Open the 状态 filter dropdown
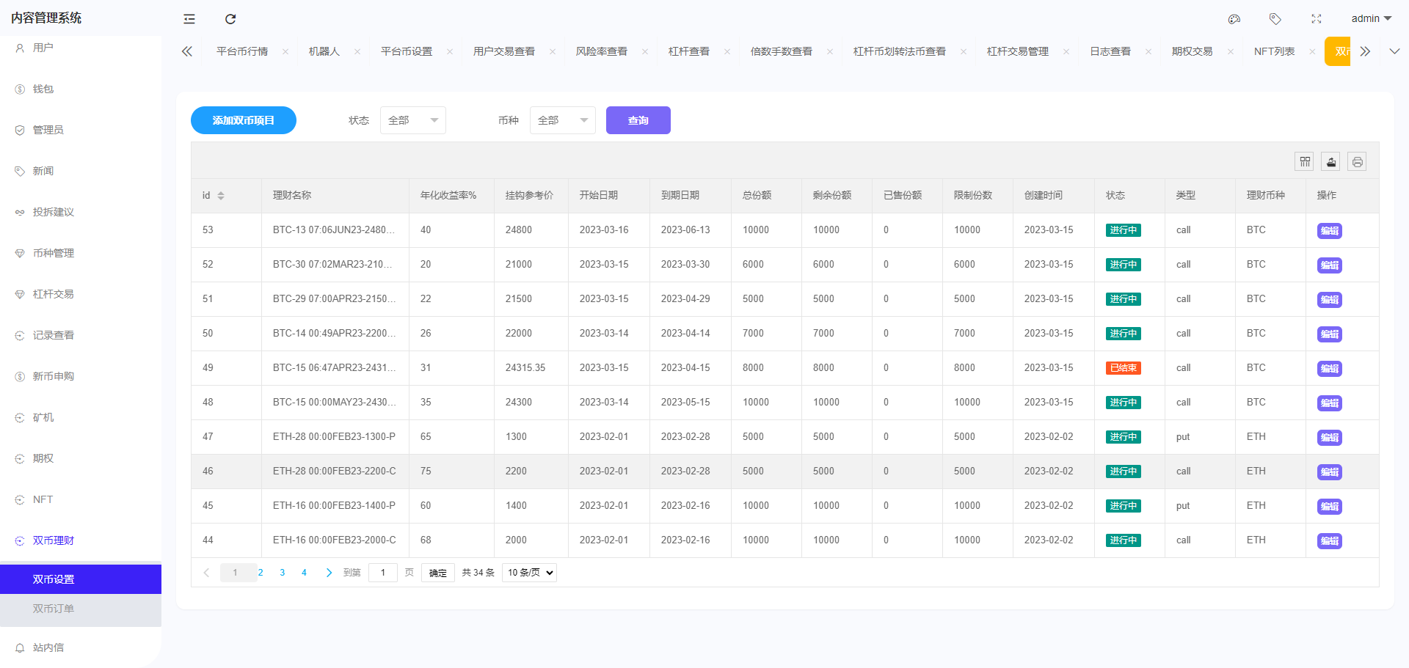Screen dimensions: 1409x668 click(412, 120)
